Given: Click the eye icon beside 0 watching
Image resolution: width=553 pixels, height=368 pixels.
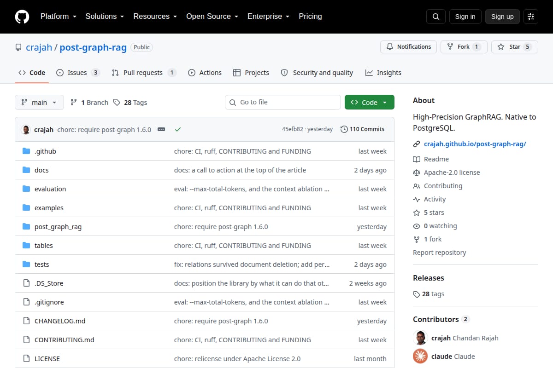Looking at the screenshot, I should tap(417, 226).
